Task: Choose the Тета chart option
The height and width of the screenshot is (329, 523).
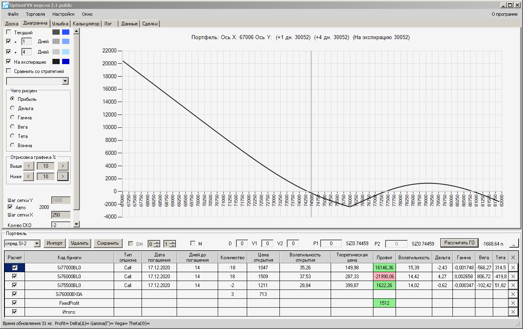Action: tap(13, 136)
